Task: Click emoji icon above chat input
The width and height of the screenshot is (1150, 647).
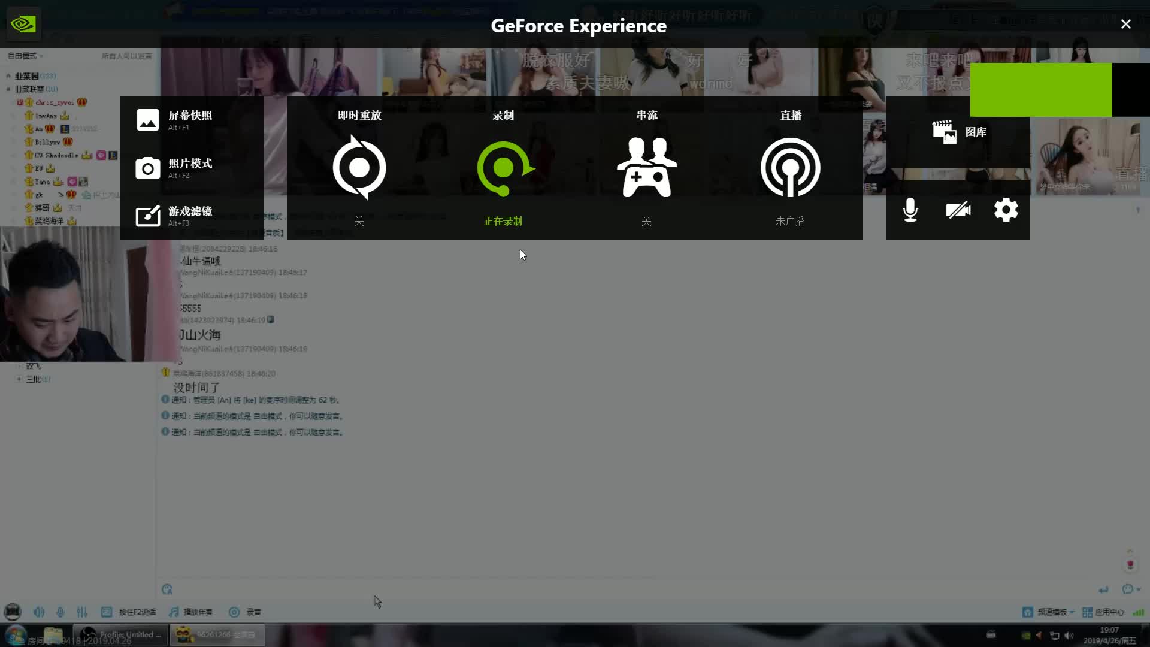Action: point(167,589)
